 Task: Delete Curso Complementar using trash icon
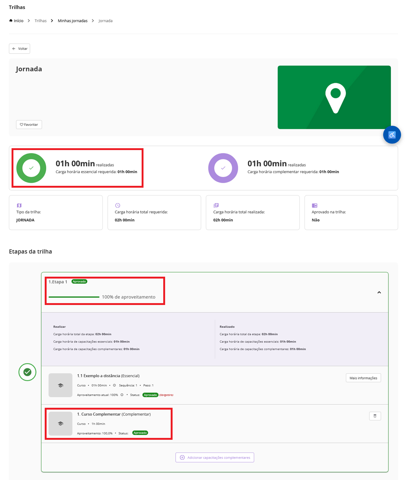pos(375,416)
